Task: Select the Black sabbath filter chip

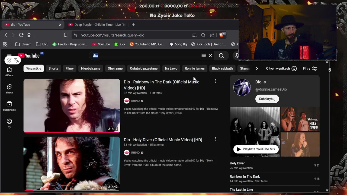Action: click(x=222, y=69)
